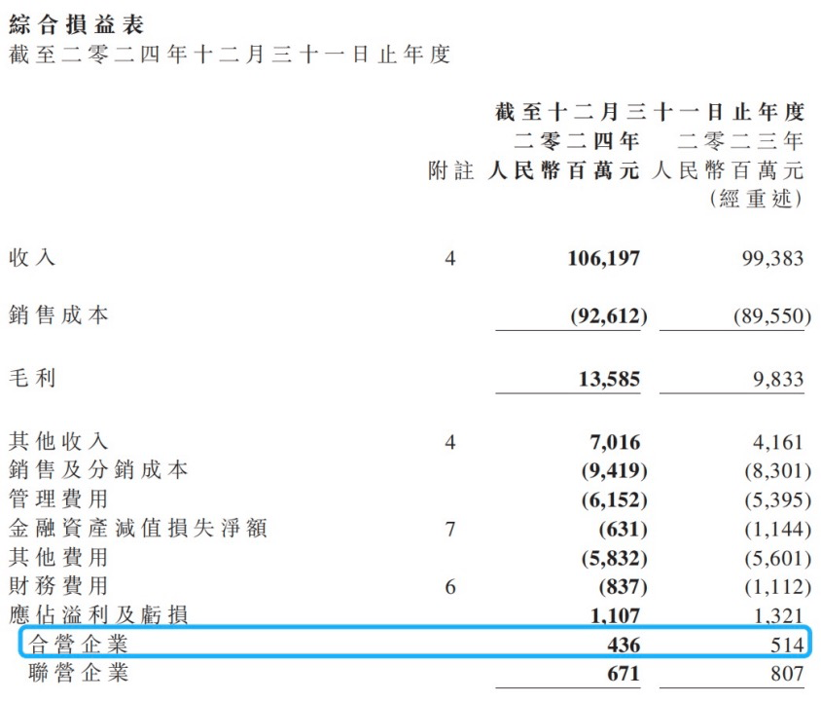Click the 附註 column header
The width and height of the screenshot is (821, 701).
click(x=451, y=171)
